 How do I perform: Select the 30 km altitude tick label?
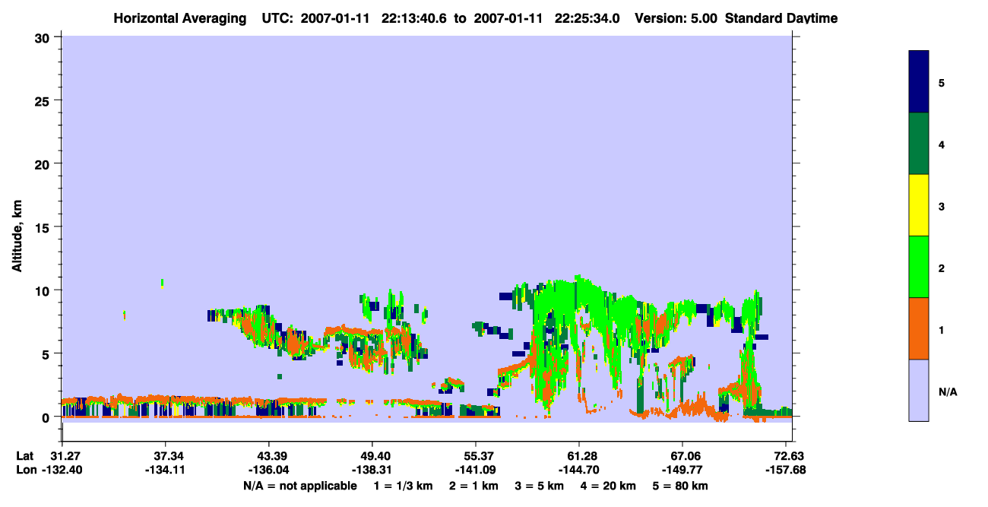click(43, 37)
